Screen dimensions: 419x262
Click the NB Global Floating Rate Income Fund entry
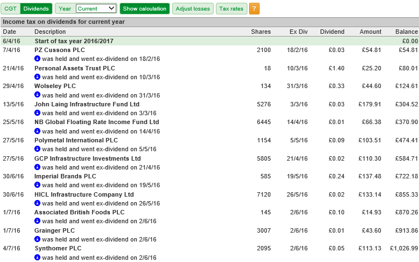point(96,122)
